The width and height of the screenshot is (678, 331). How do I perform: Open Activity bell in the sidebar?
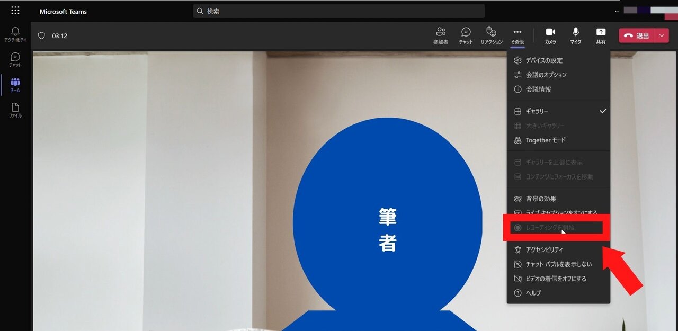click(x=15, y=34)
